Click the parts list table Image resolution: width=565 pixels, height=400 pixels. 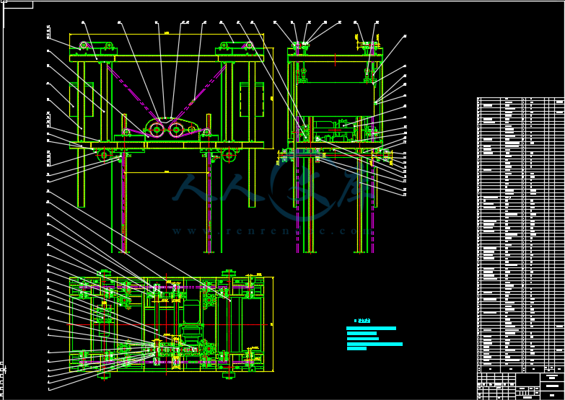click(521, 235)
